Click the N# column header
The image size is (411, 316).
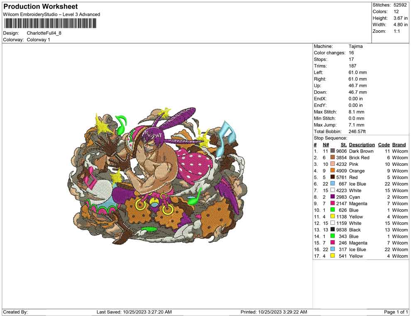pos(326,144)
